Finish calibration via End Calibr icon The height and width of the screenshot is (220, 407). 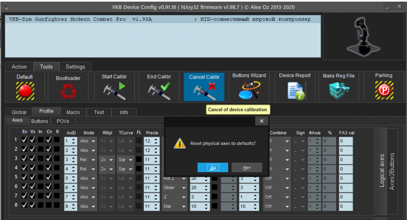tap(159, 90)
